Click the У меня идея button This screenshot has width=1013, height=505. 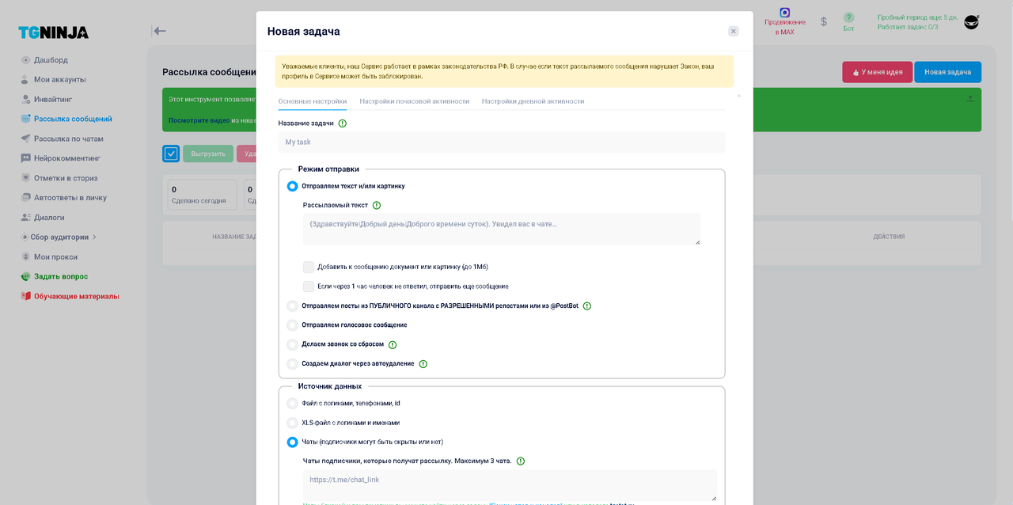(x=877, y=72)
